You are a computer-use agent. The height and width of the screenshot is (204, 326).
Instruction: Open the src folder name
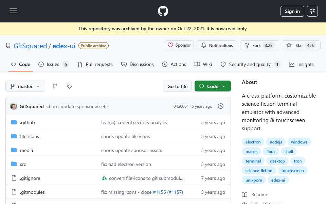click(23, 164)
